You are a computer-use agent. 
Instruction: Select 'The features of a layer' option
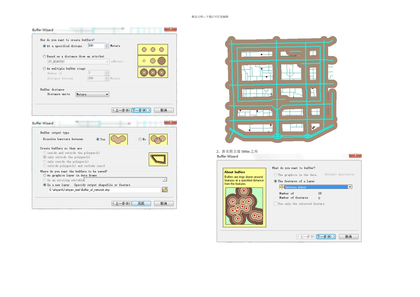275,181
